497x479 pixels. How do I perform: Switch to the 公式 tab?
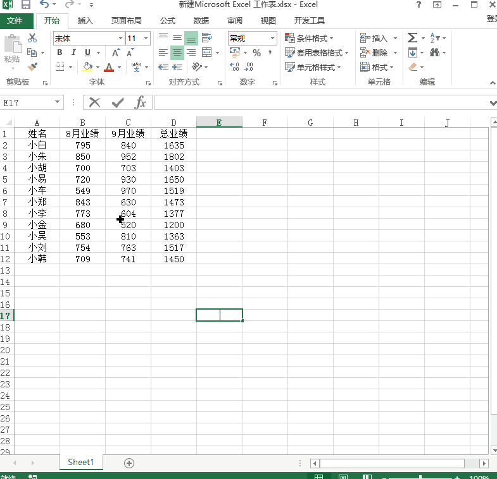[x=168, y=21]
